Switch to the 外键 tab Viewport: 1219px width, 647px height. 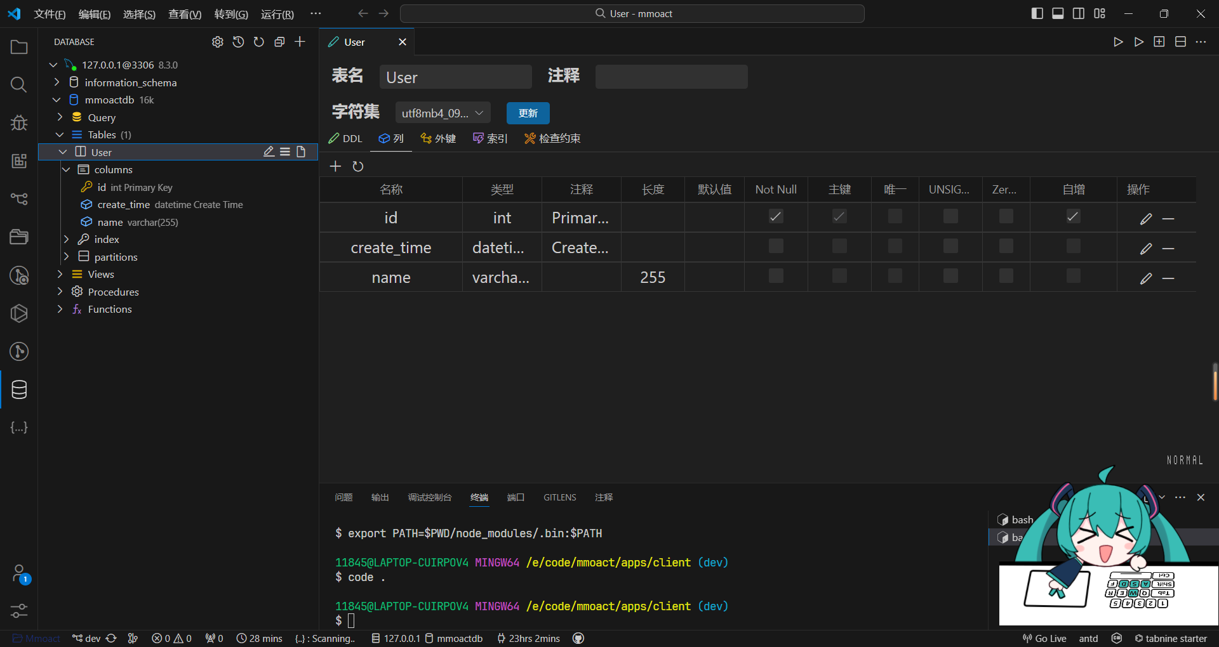tap(438, 138)
